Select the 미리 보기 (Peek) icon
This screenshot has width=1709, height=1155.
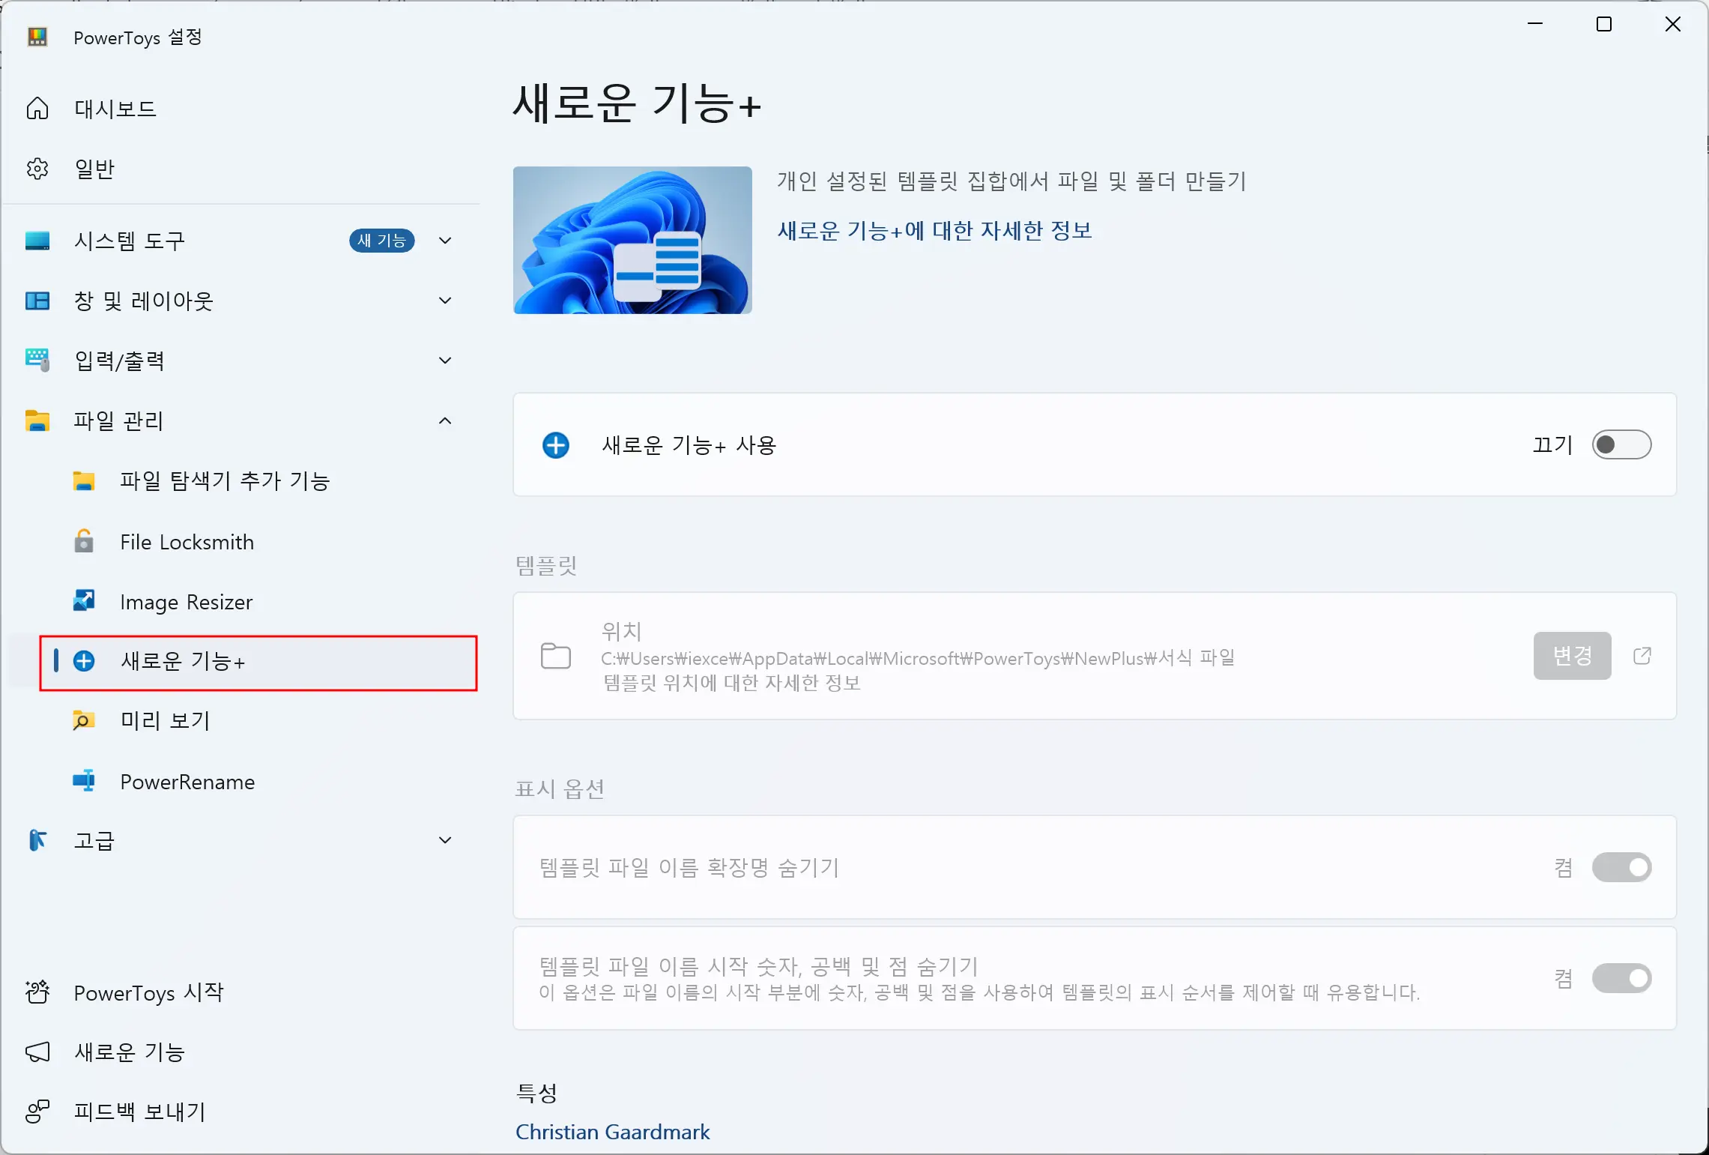point(83,721)
